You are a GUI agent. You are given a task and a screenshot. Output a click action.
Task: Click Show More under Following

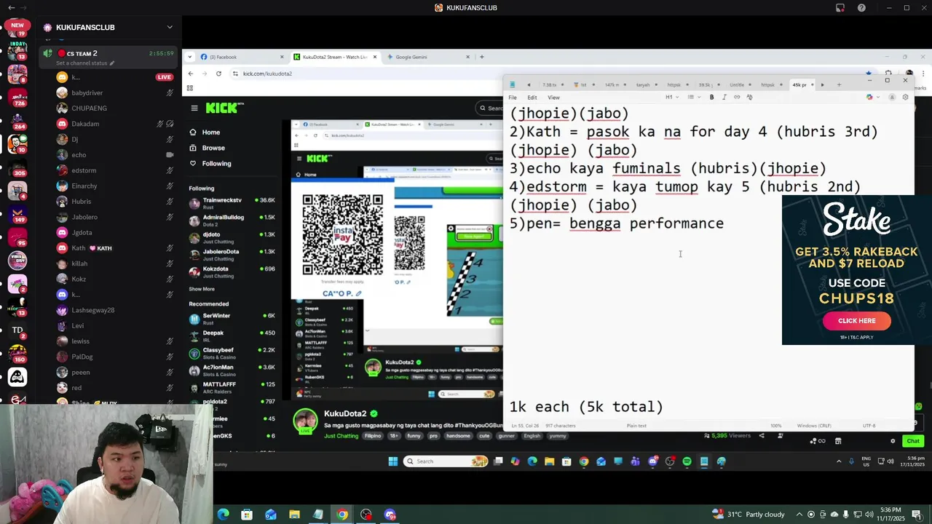(x=202, y=289)
